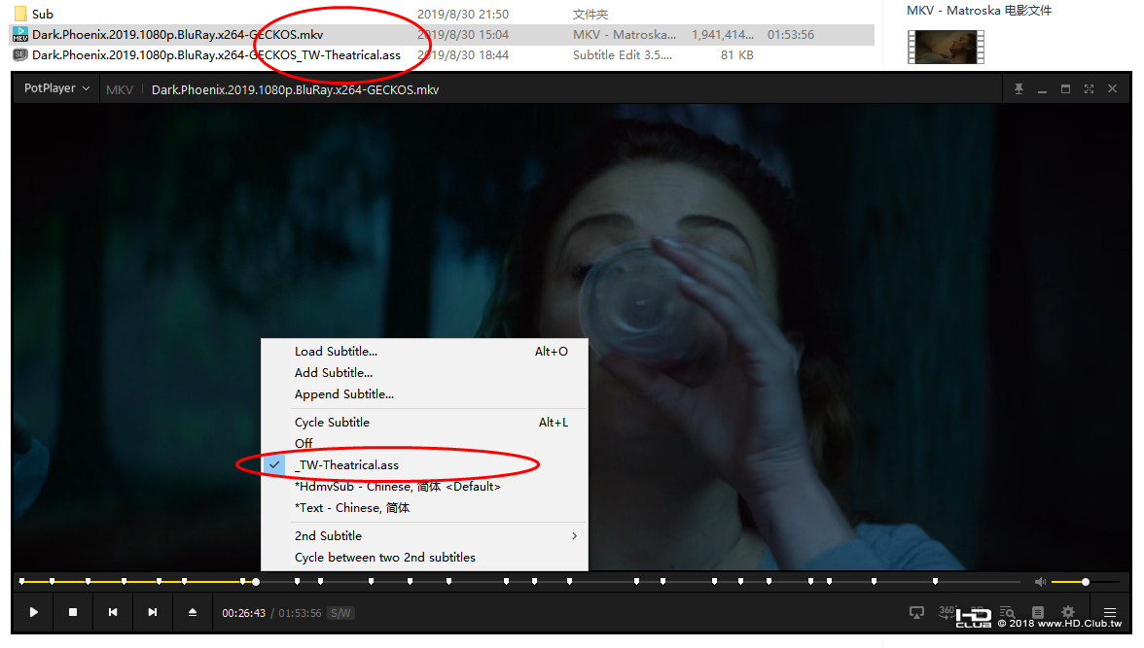Choose Add Subtitle... menu entry
Screen dimensions: 1144x648
coord(424,372)
